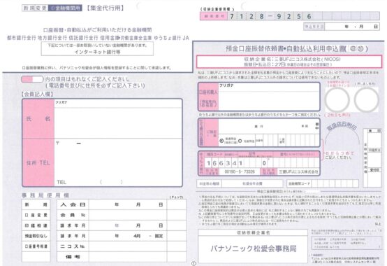Select the 当座預金 radio button
The image size is (387, 266).
pyautogui.click(x=240, y=141)
